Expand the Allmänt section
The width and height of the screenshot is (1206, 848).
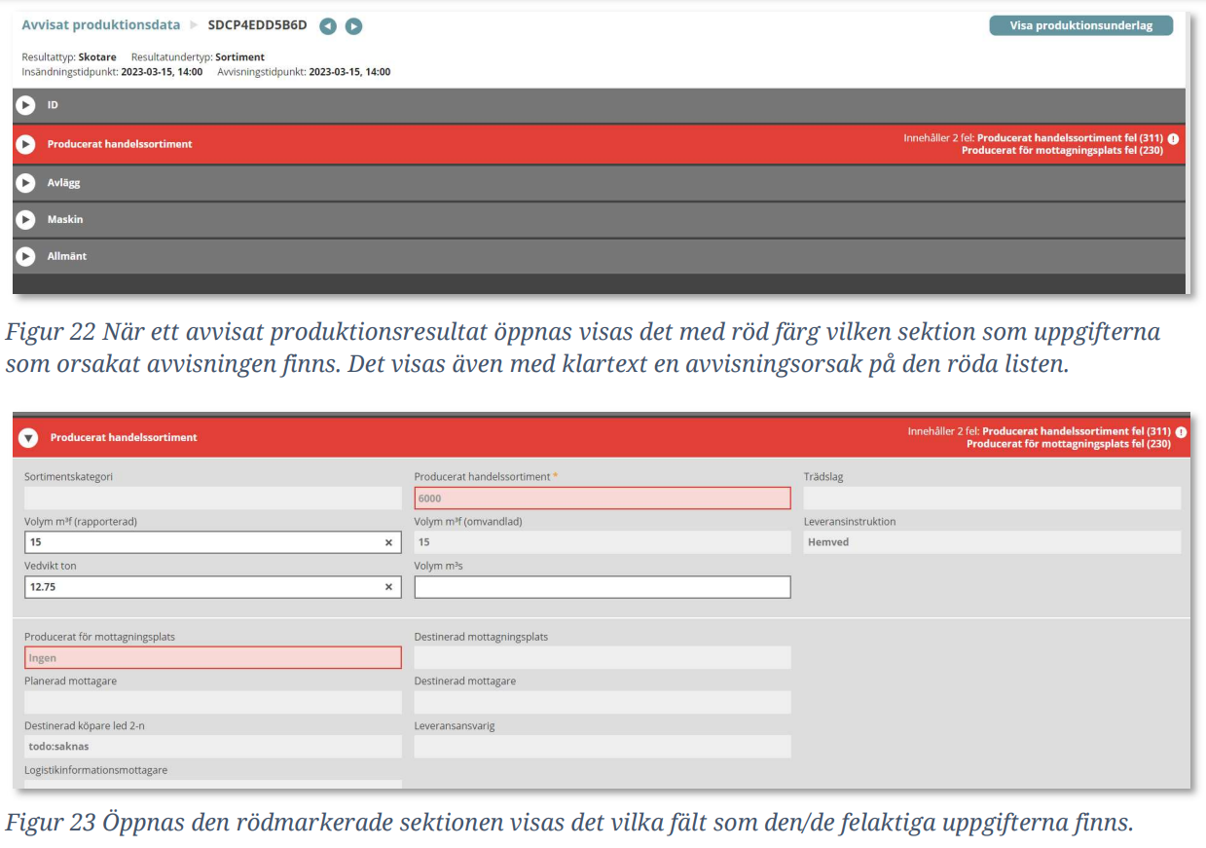click(x=25, y=257)
